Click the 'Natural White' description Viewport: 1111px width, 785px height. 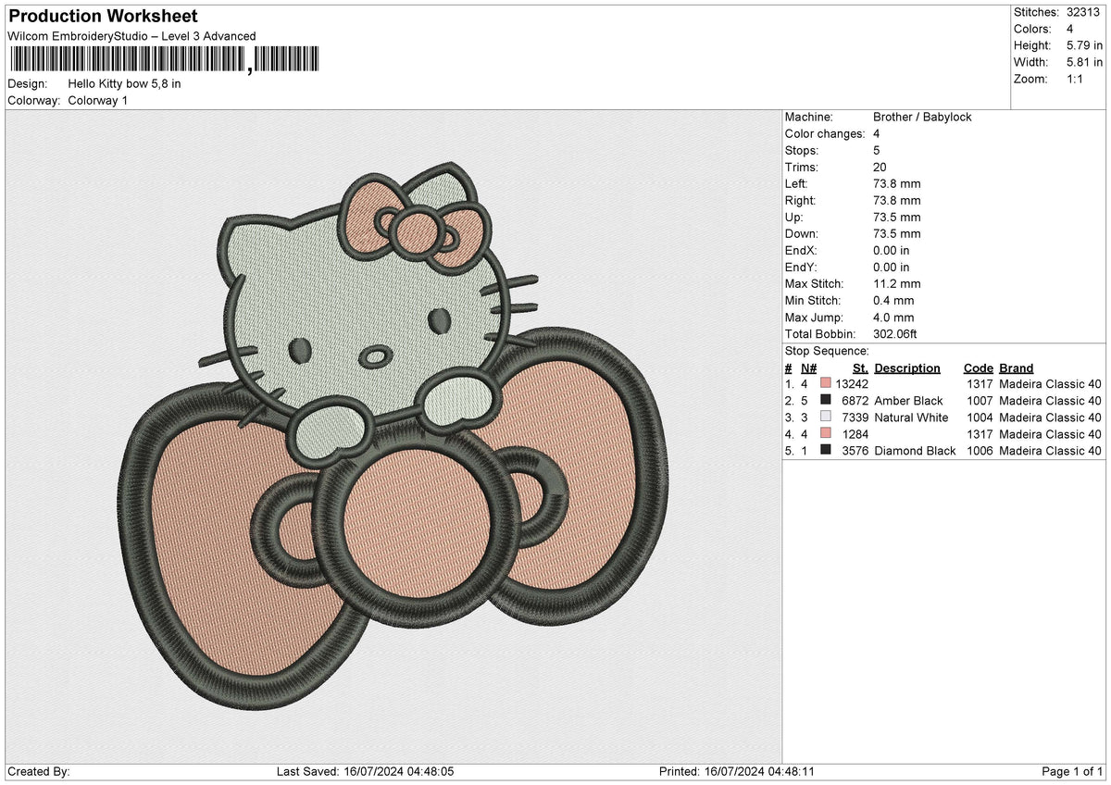coord(911,417)
